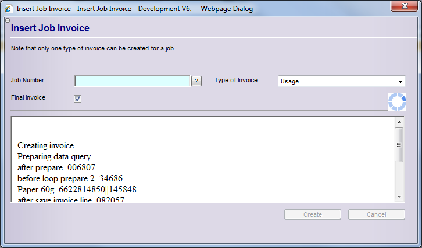
Task: Click the 'Paper 60g' log line
Action: 77,189
